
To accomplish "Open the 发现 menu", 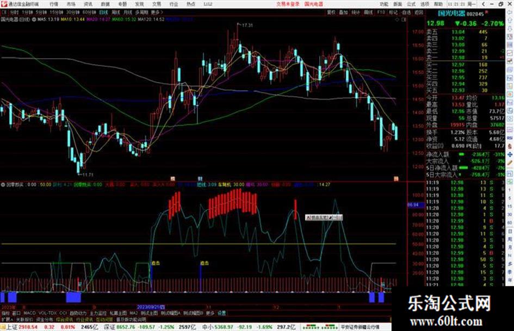I will click(x=139, y=4).
